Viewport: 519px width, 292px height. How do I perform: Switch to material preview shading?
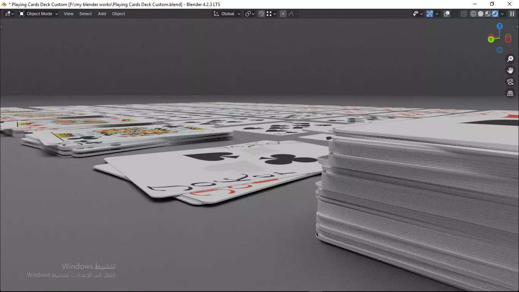(488, 14)
